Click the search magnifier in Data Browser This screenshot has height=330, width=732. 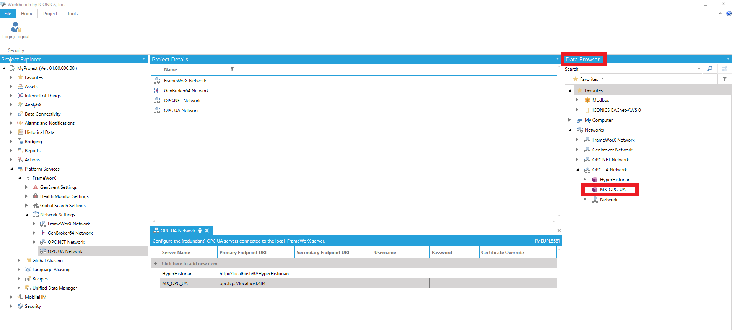tap(710, 69)
